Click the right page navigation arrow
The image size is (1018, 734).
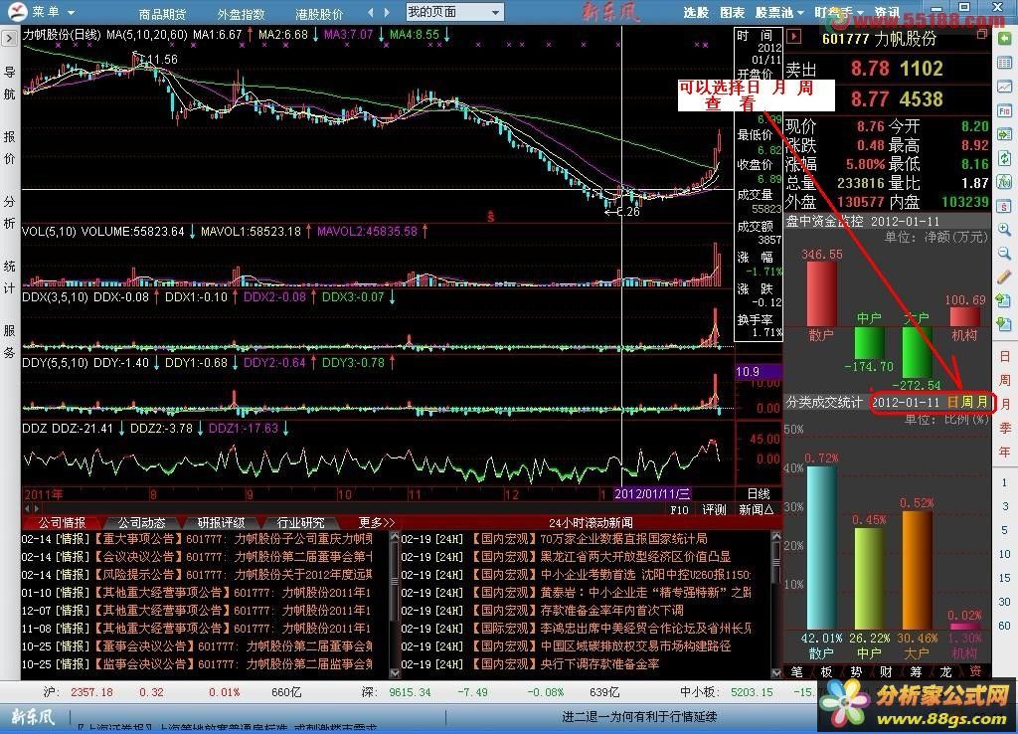(x=387, y=12)
